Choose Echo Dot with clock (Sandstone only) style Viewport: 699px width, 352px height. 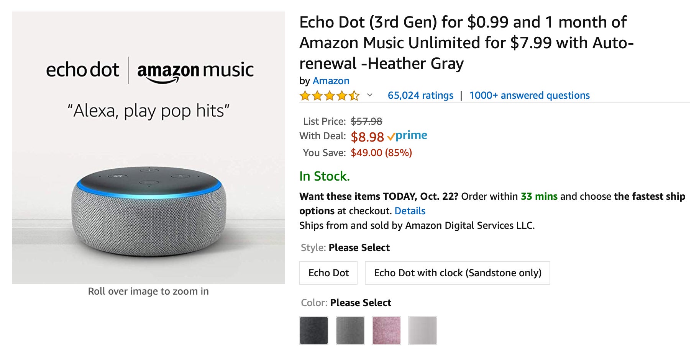point(457,273)
